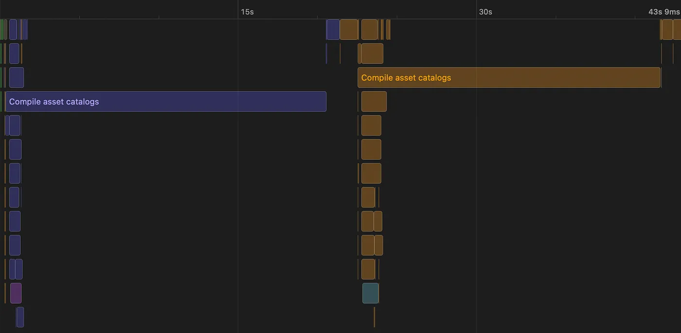Select the small purple block in bottom row
Screen dimensions: 681x333
point(20,317)
